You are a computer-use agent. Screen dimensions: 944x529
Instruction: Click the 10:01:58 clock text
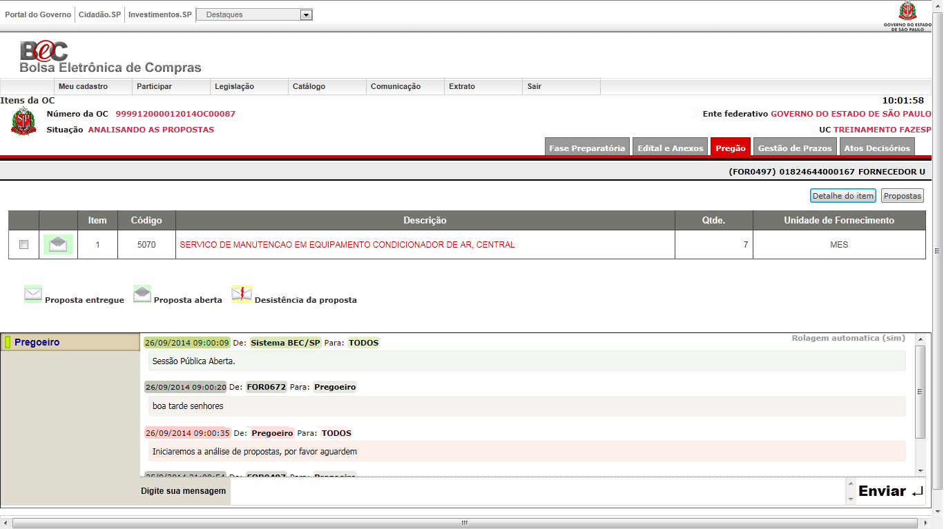point(903,101)
